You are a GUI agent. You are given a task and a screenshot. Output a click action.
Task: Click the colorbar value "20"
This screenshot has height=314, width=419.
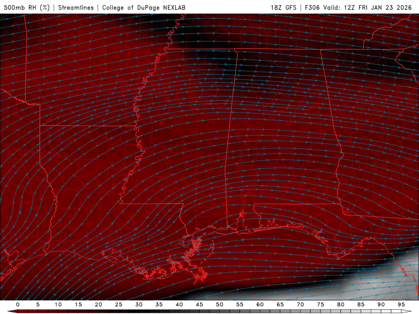pyautogui.click(x=98, y=305)
